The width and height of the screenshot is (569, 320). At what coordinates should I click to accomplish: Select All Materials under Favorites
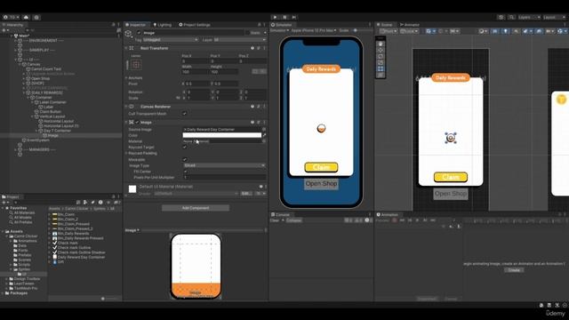point(24,212)
